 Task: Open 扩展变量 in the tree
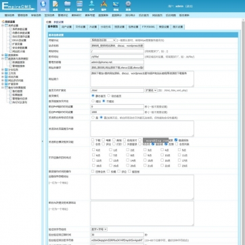pyautogui.click(x=18, y=44)
